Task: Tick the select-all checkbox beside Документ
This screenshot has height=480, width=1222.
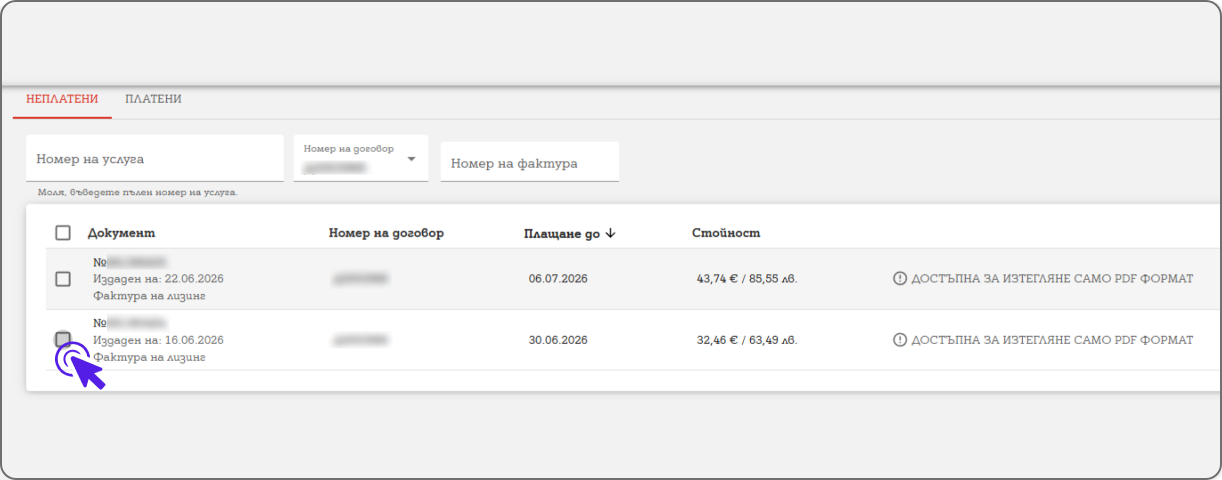Action: pos(63,233)
